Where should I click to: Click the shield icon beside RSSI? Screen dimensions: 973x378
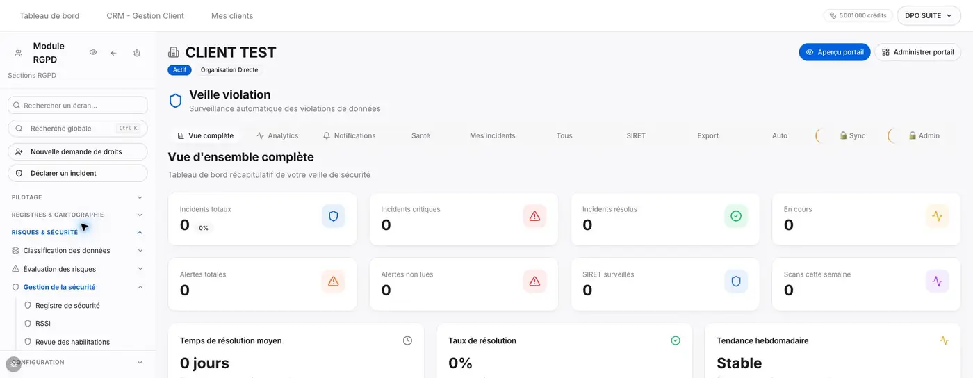pos(28,323)
